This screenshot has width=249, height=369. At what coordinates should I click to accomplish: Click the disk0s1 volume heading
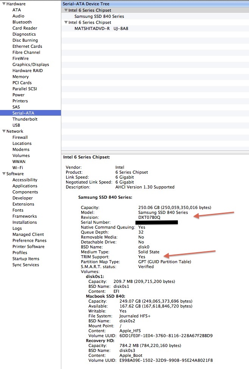pyautogui.click(x=95, y=276)
